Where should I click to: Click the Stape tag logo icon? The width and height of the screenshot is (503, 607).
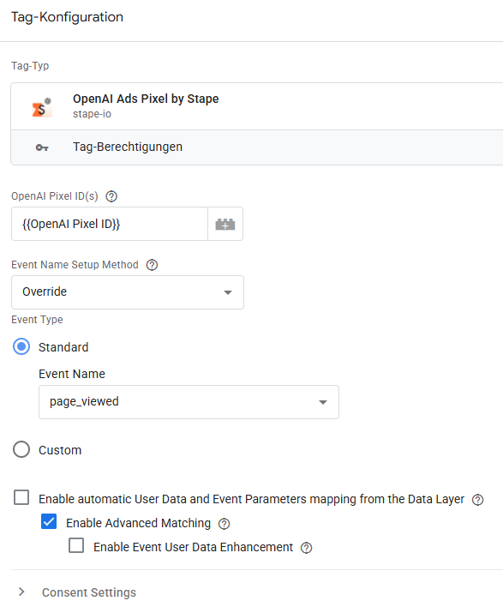(x=42, y=107)
